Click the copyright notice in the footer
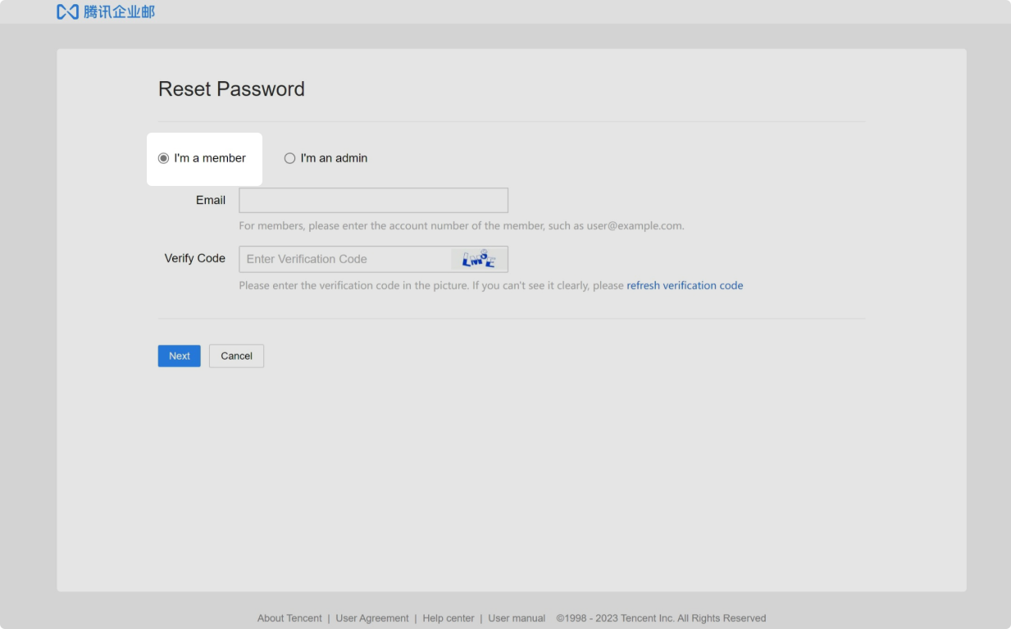Viewport: 1011px width, 629px height. [x=661, y=618]
